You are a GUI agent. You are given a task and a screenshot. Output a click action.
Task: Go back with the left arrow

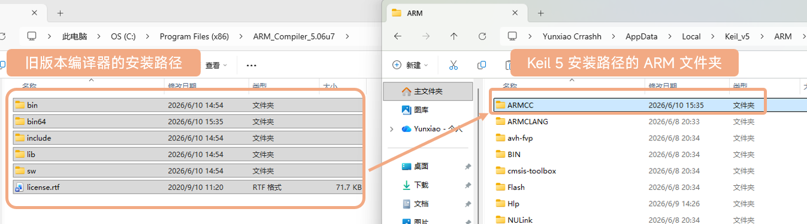pyautogui.click(x=398, y=36)
